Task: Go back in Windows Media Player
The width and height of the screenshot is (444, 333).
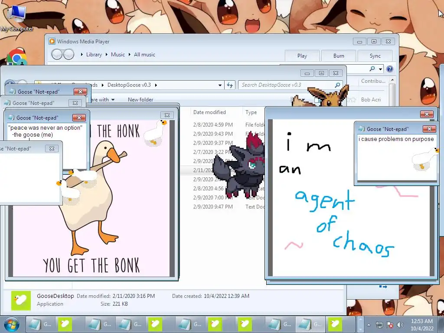Action: click(x=57, y=54)
